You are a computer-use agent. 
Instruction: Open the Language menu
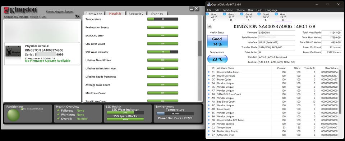(272, 10)
